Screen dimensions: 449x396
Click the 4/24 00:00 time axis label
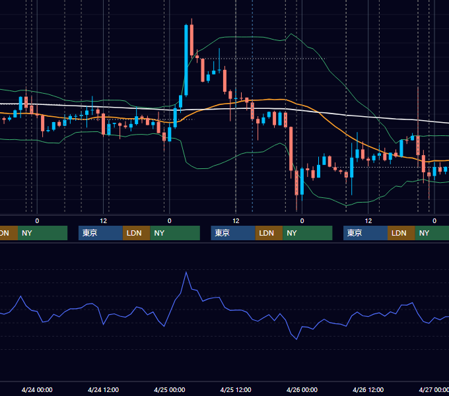[37, 389]
